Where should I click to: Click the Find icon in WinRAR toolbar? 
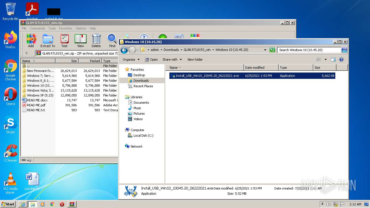pyautogui.click(x=112, y=41)
